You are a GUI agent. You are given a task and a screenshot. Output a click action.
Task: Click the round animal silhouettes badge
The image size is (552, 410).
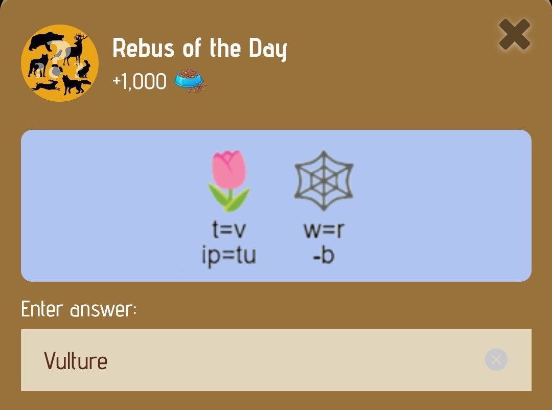point(59,63)
